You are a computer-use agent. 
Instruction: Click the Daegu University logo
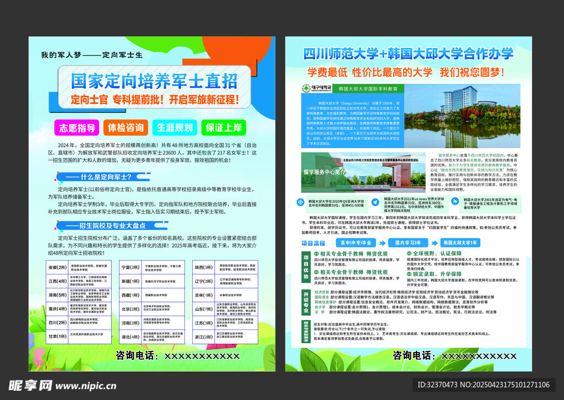tap(316, 88)
